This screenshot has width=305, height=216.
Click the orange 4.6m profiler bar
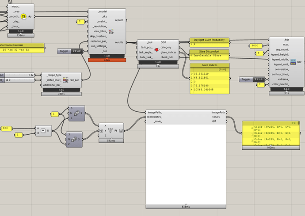(107, 60)
